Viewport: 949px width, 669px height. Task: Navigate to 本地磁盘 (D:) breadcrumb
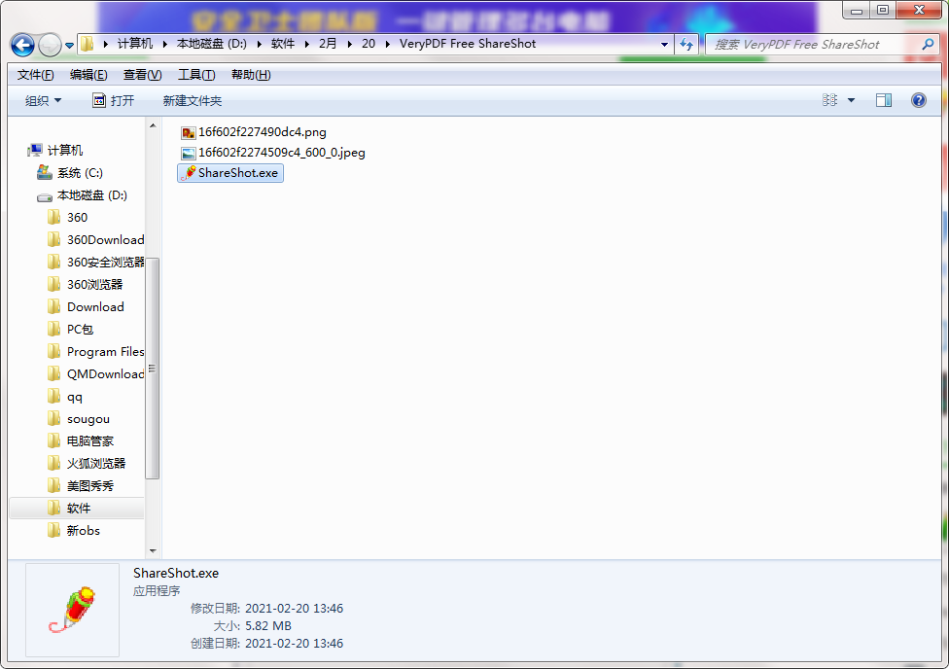[x=212, y=44]
